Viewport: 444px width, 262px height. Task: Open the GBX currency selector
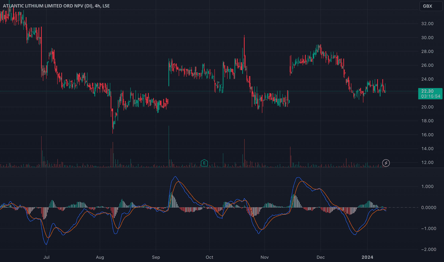(x=431, y=6)
